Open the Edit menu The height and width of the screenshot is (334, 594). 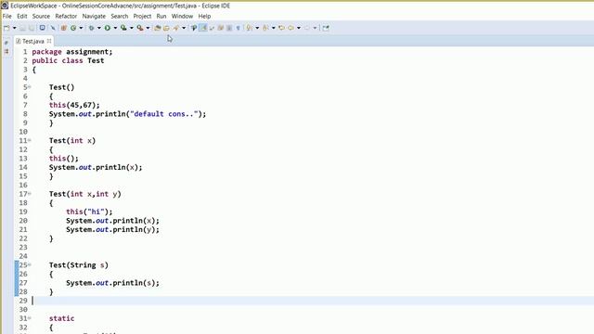click(22, 17)
